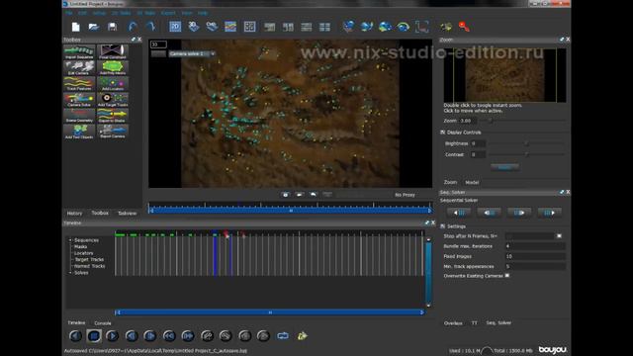Switch to the Taskview tab

(x=128, y=214)
